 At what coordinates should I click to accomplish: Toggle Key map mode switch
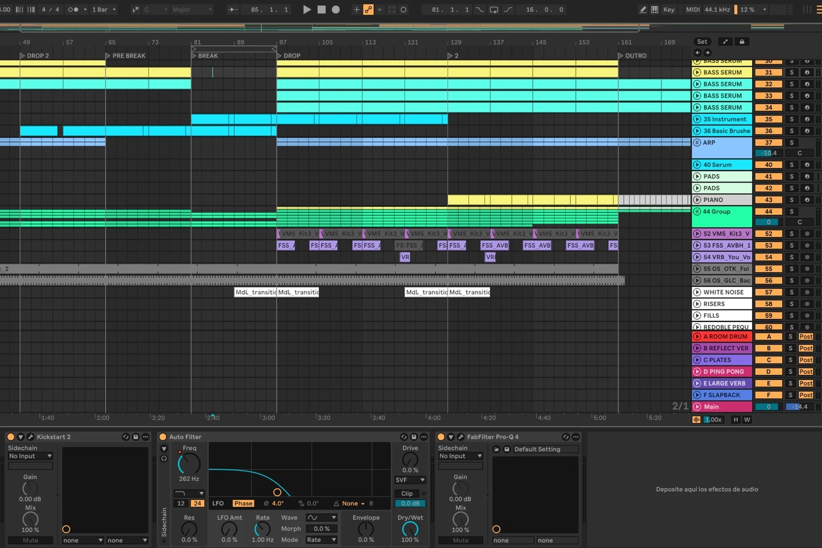coord(669,10)
